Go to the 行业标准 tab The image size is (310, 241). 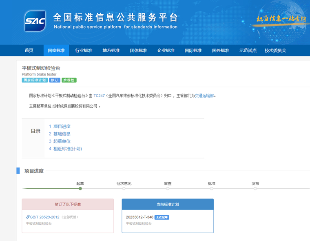click(x=84, y=51)
